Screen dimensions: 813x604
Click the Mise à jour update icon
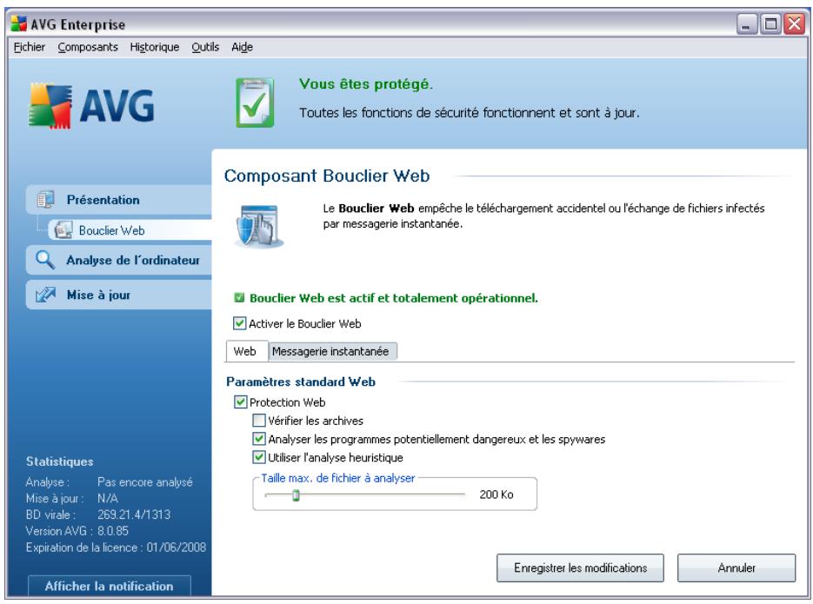[x=45, y=295]
